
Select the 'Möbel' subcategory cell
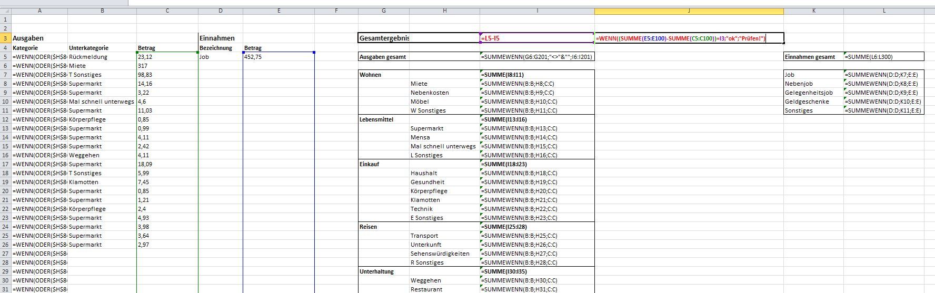[444, 102]
